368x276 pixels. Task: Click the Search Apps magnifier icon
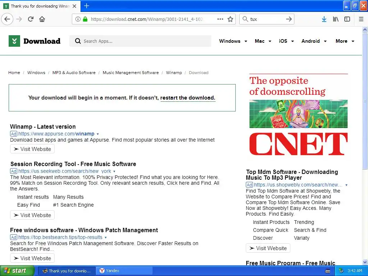pyautogui.click(x=78, y=41)
